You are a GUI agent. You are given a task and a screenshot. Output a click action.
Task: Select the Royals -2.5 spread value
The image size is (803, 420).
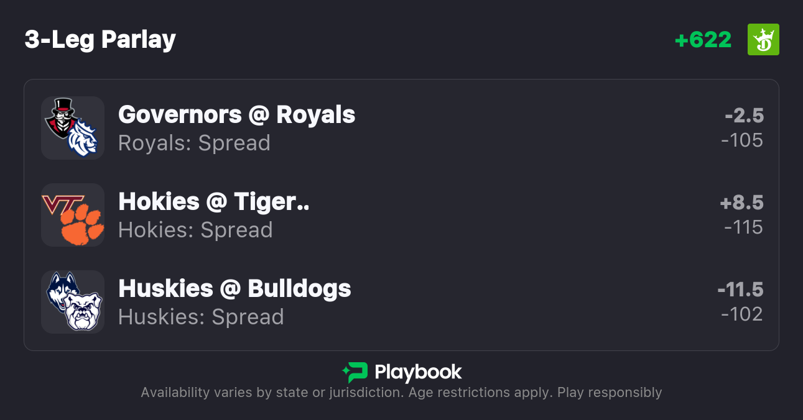click(744, 116)
